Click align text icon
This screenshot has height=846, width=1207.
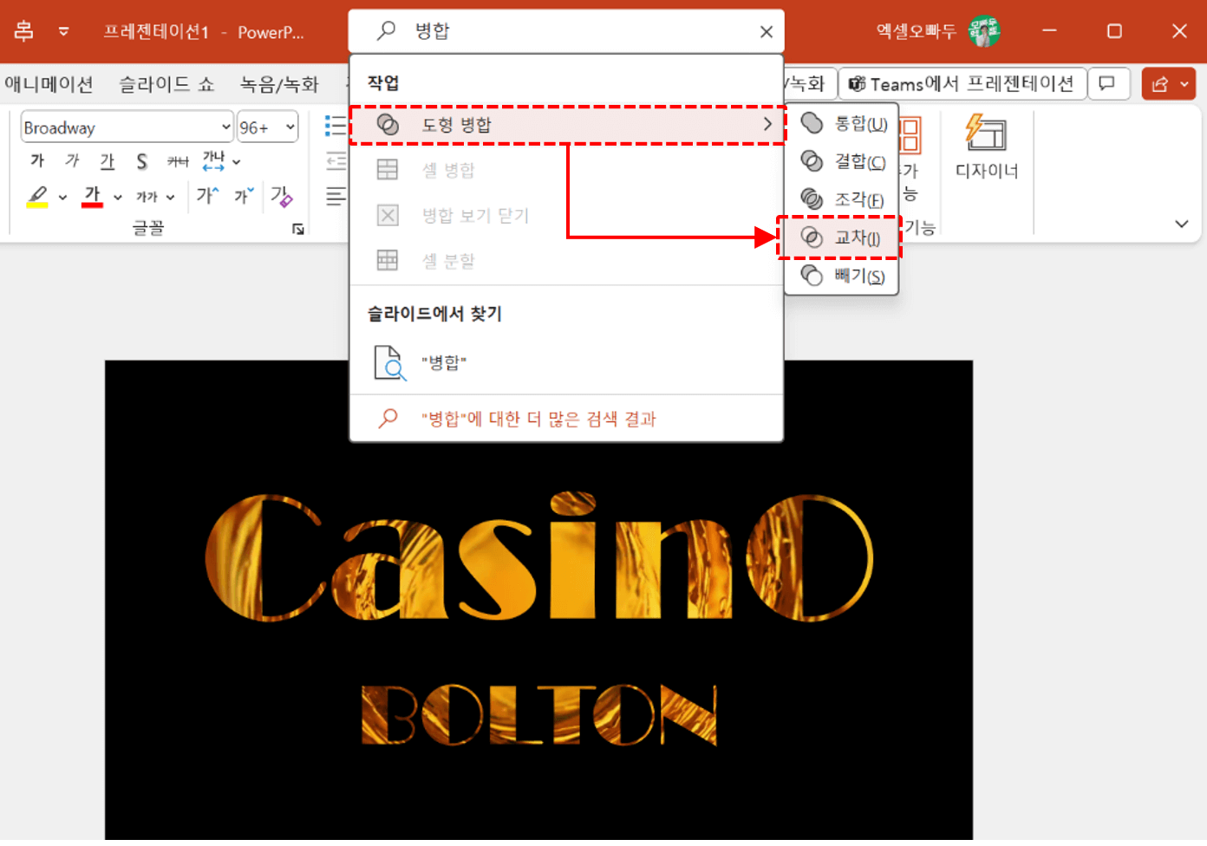pos(336,196)
